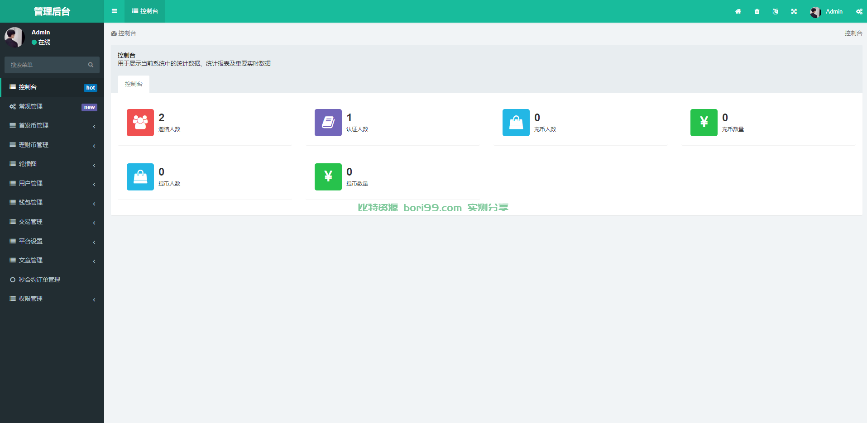Screen dimensions: 867x423
Task: Open 平台设置 sidebar menu item
Action: [x=52, y=241]
